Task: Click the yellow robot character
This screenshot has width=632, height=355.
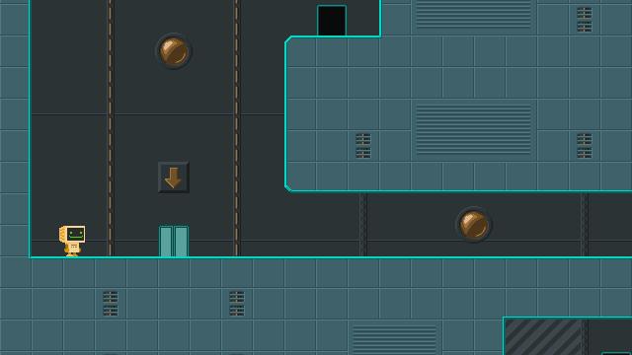Action: [x=72, y=241]
